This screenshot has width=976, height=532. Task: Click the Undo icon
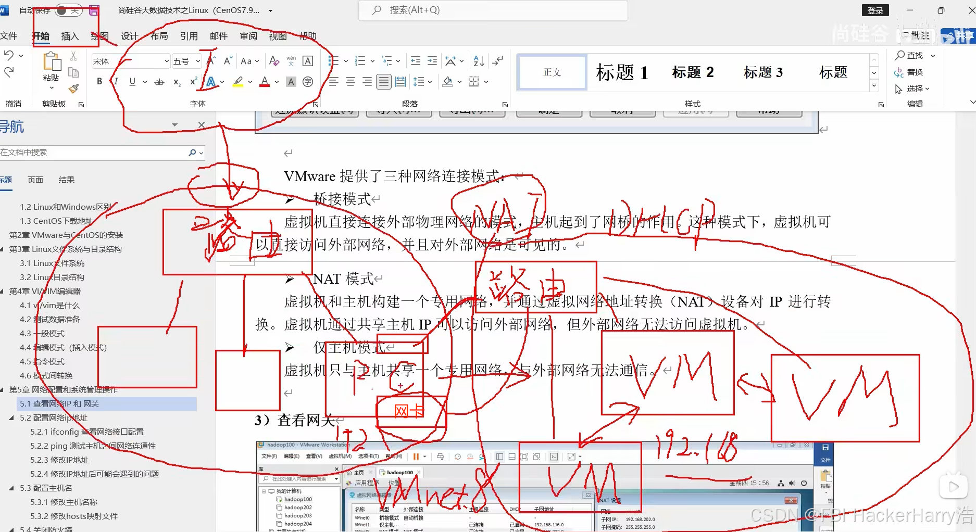[x=9, y=55]
